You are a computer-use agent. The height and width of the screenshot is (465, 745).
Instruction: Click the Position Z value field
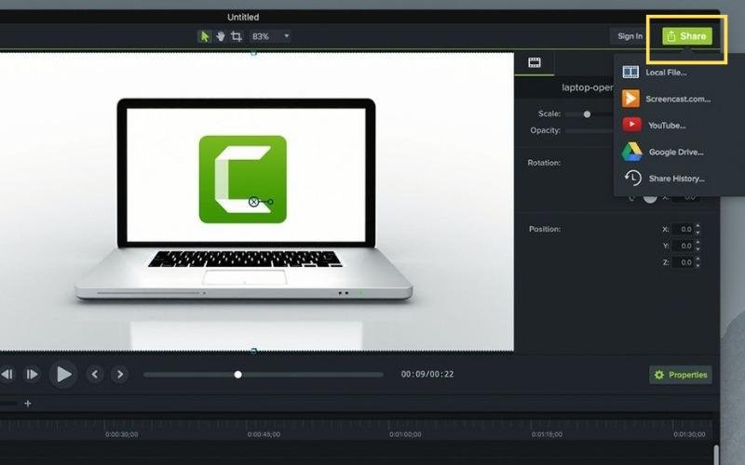click(x=684, y=262)
